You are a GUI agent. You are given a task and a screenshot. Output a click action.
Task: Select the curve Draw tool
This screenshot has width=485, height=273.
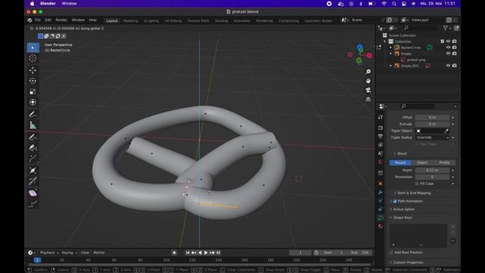click(x=33, y=136)
